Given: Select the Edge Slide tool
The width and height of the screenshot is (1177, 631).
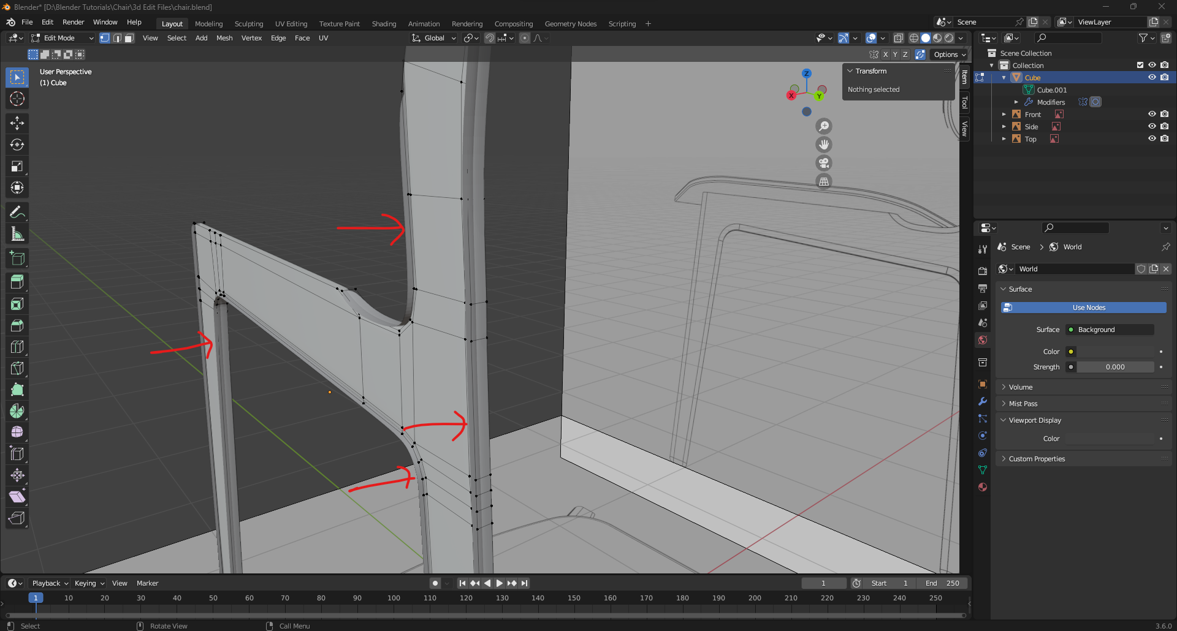Looking at the screenshot, I should tap(17, 454).
